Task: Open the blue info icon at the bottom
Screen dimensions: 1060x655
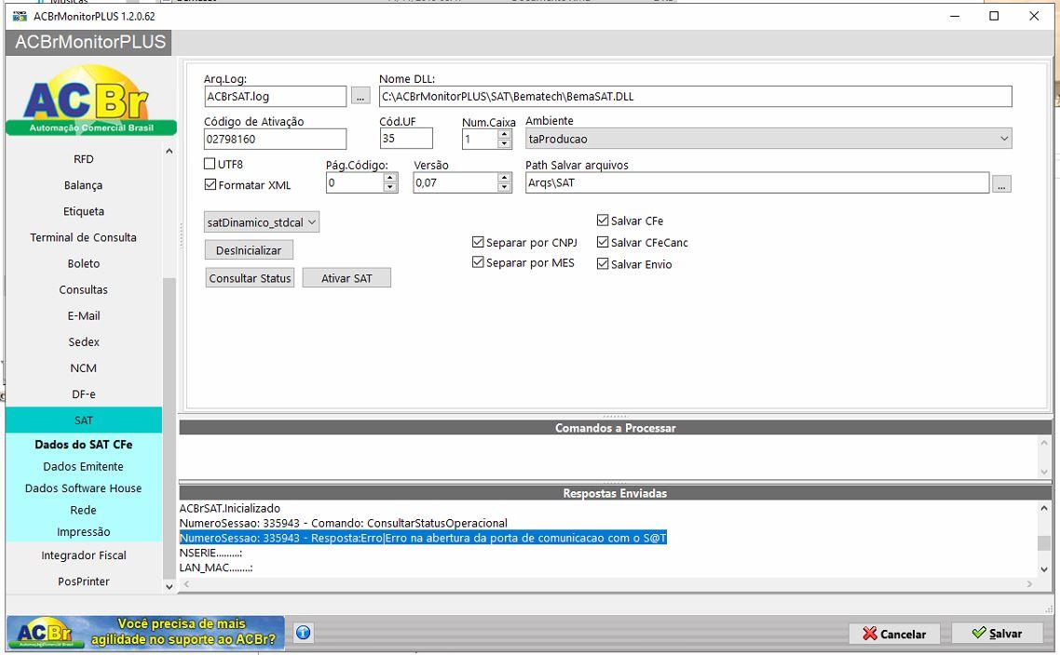Action: pos(304,633)
